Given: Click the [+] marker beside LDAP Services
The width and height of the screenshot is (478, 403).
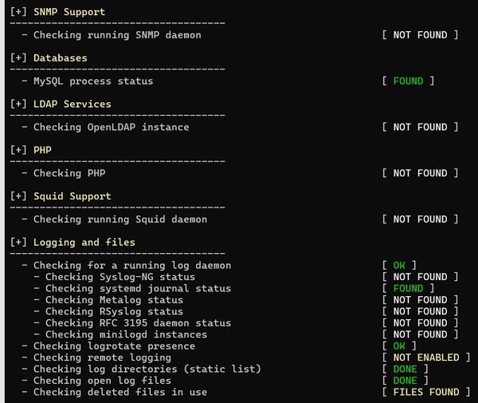Looking at the screenshot, I should pyautogui.click(x=19, y=105).
